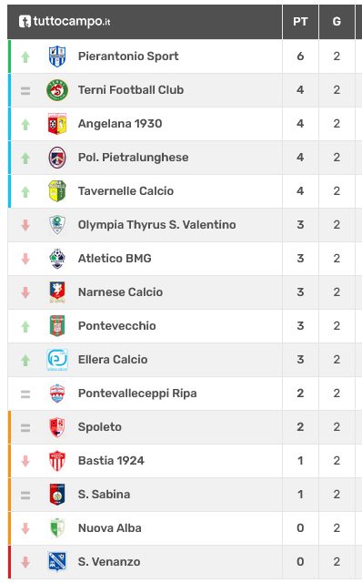
Task: Open the Pontevalleceppi Ripa team link
Action: (137, 394)
